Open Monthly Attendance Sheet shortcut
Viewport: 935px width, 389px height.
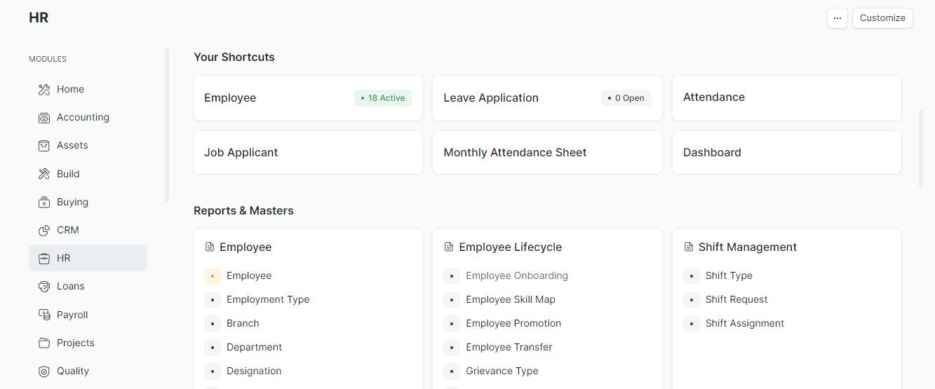pyautogui.click(x=546, y=153)
